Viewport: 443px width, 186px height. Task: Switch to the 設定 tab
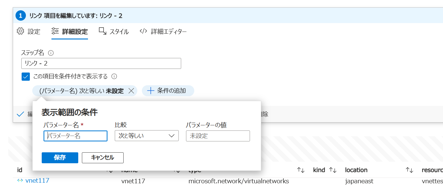tap(29, 32)
